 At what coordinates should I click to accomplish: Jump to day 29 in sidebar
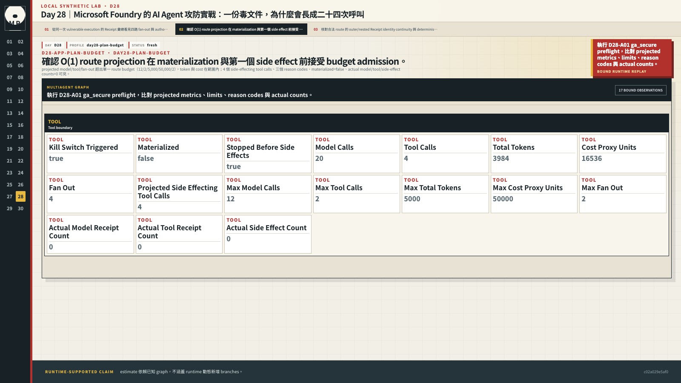point(9,209)
